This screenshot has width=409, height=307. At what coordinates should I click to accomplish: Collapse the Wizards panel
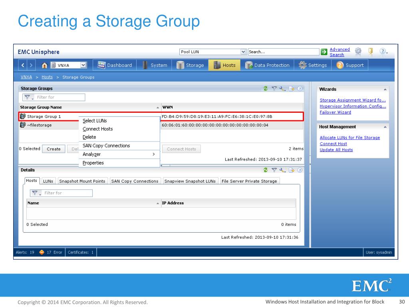pos(385,90)
